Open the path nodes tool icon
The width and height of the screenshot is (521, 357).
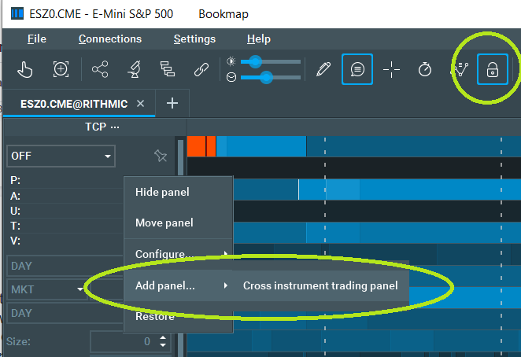coord(460,69)
